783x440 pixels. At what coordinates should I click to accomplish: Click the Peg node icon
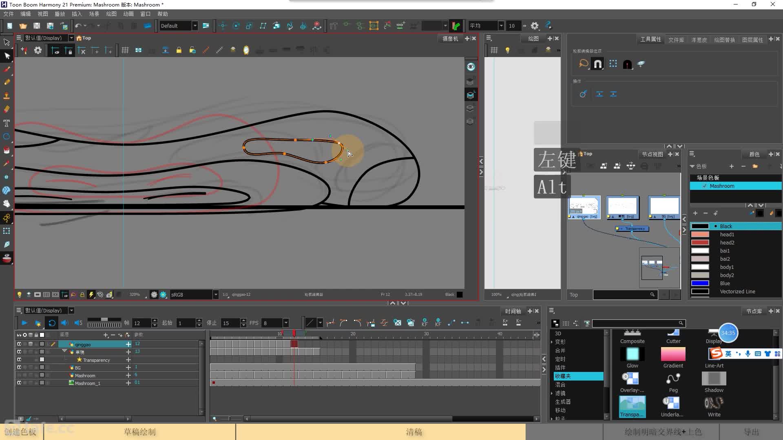(x=673, y=383)
